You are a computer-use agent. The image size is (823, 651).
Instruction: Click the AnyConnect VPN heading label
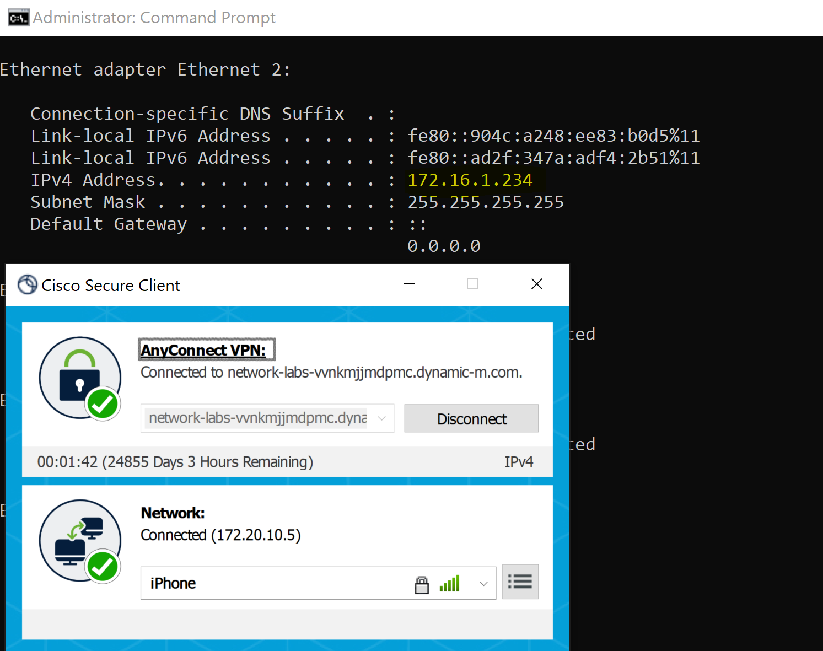[203, 350]
